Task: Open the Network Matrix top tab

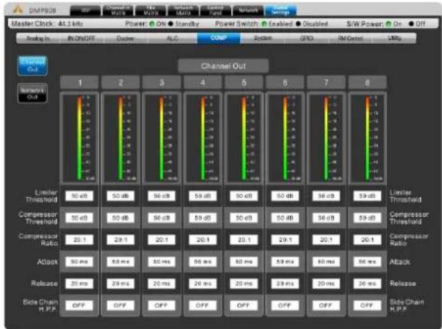Action: (184, 10)
